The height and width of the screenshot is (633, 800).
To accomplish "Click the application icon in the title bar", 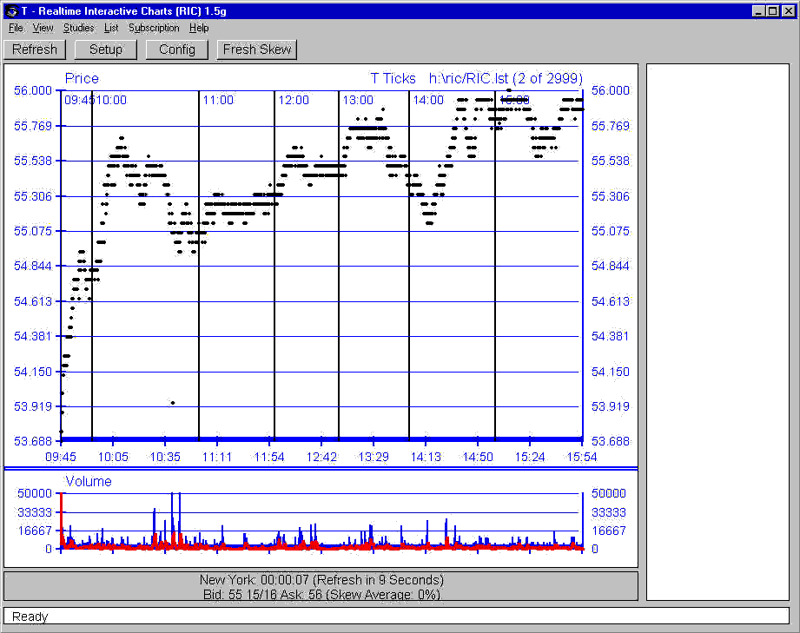I will pyautogui.click(x=11, y=11).
